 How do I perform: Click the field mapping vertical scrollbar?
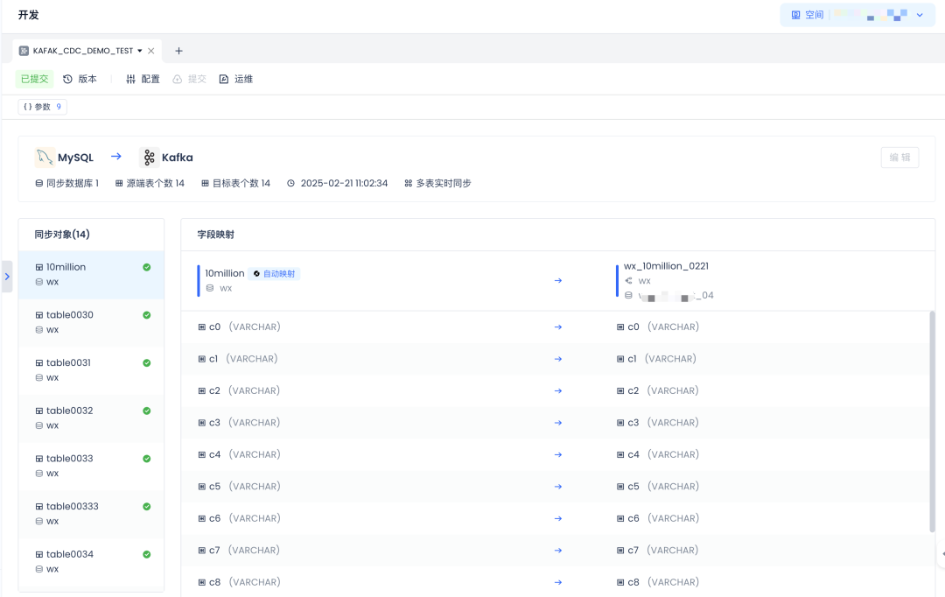click(933, 422)
